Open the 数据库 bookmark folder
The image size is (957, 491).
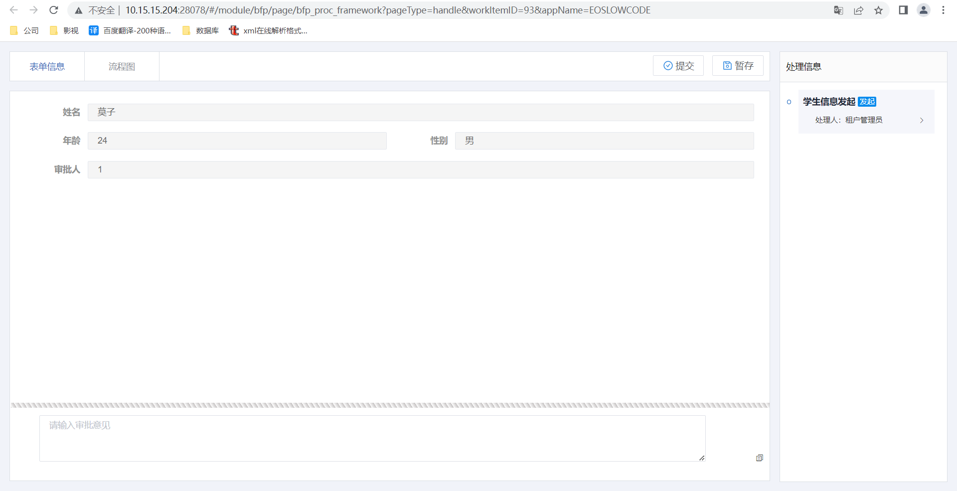201,31
